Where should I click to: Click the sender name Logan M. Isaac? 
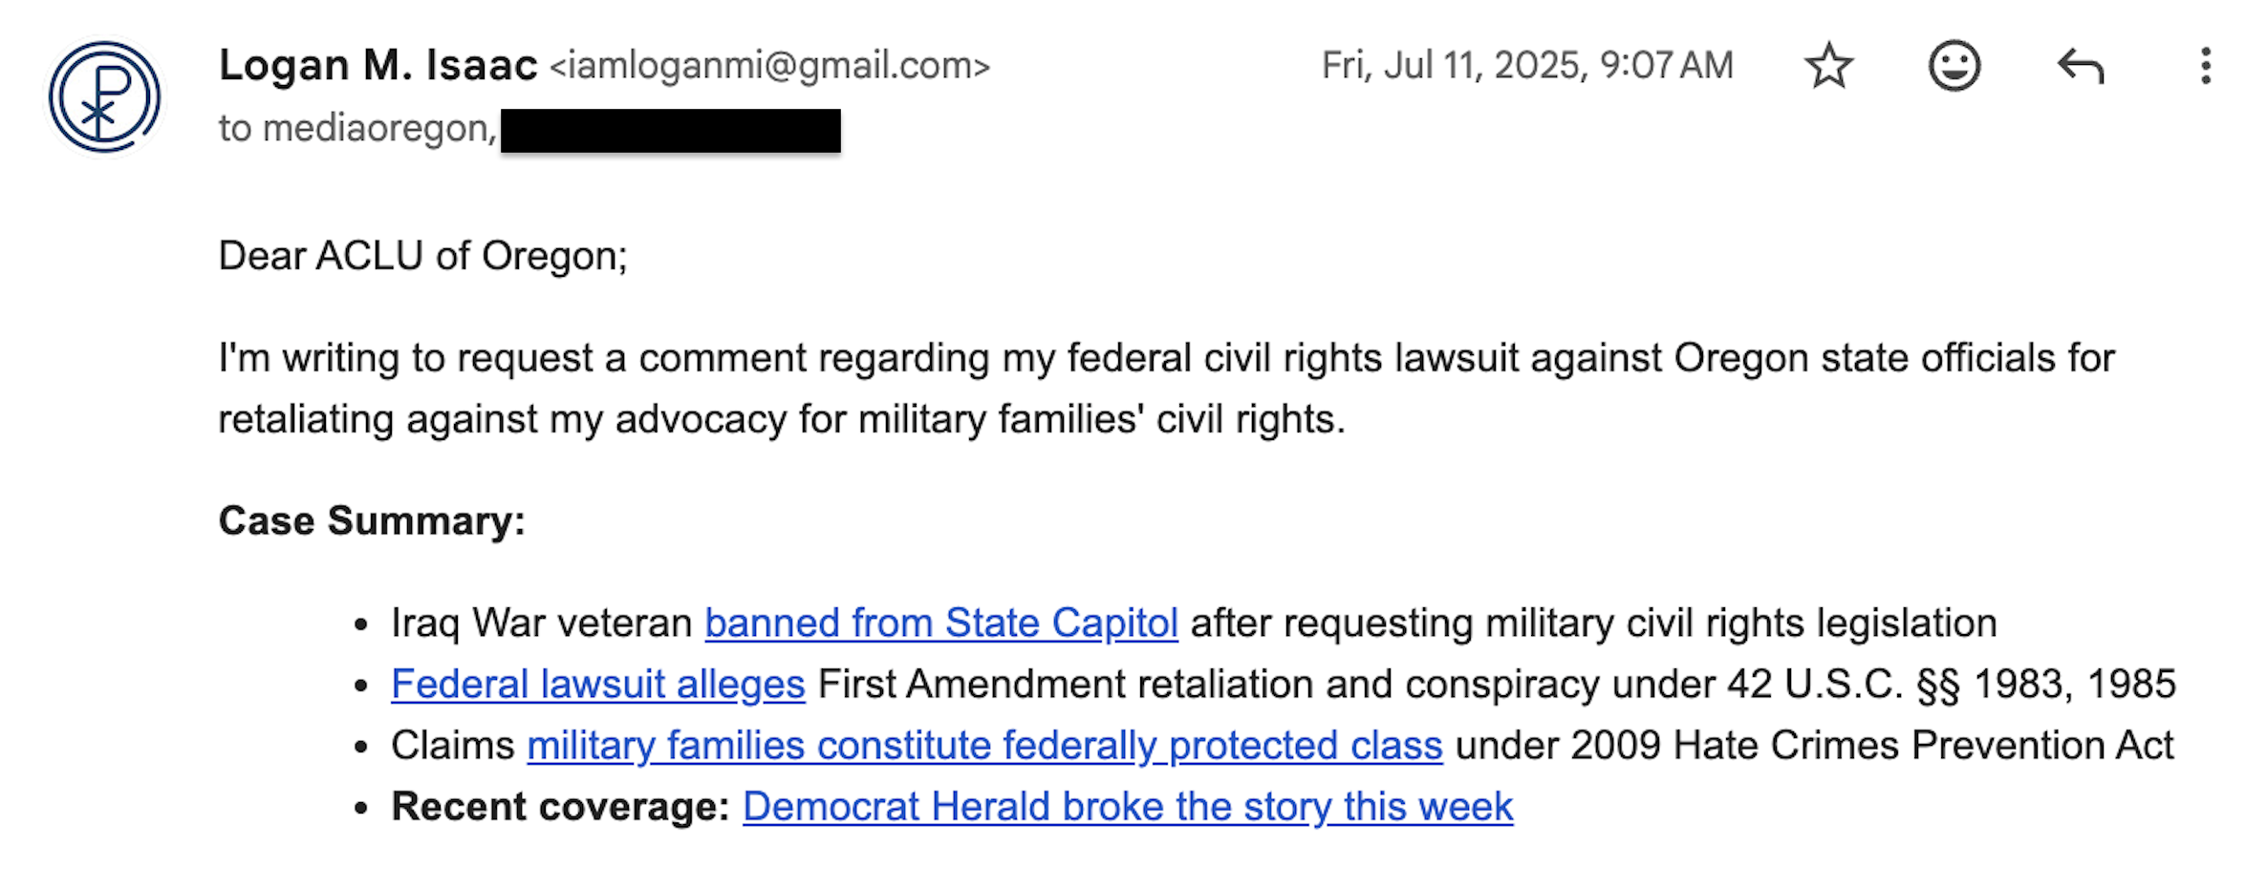tap(378, 66)
